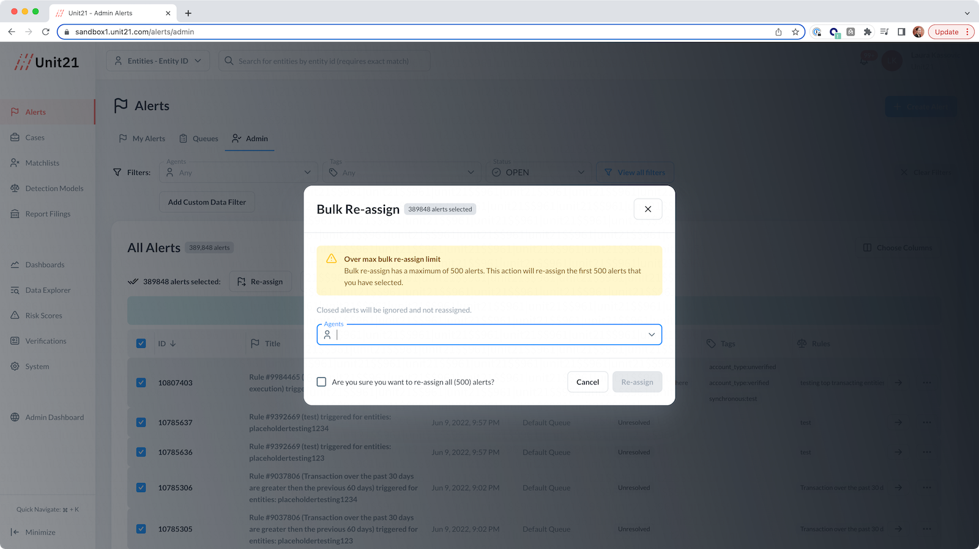The image size is (979, 549).
Task: Click View all filters button
Action: click(635, 172)
